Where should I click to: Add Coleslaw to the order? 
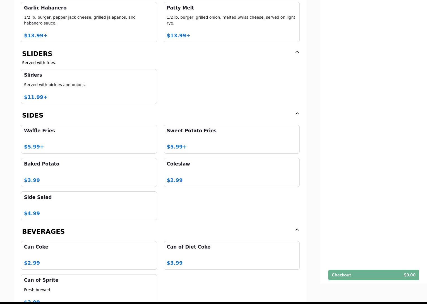point(231,172)
